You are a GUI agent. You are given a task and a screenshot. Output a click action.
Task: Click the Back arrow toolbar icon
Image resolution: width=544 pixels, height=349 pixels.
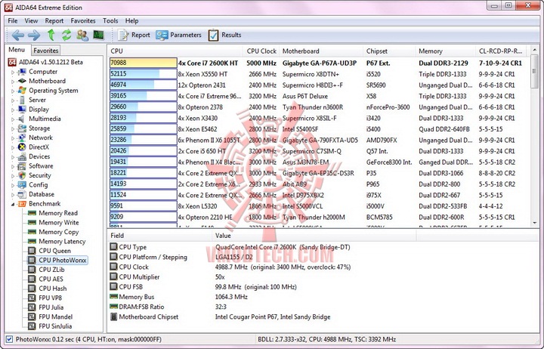17,35
